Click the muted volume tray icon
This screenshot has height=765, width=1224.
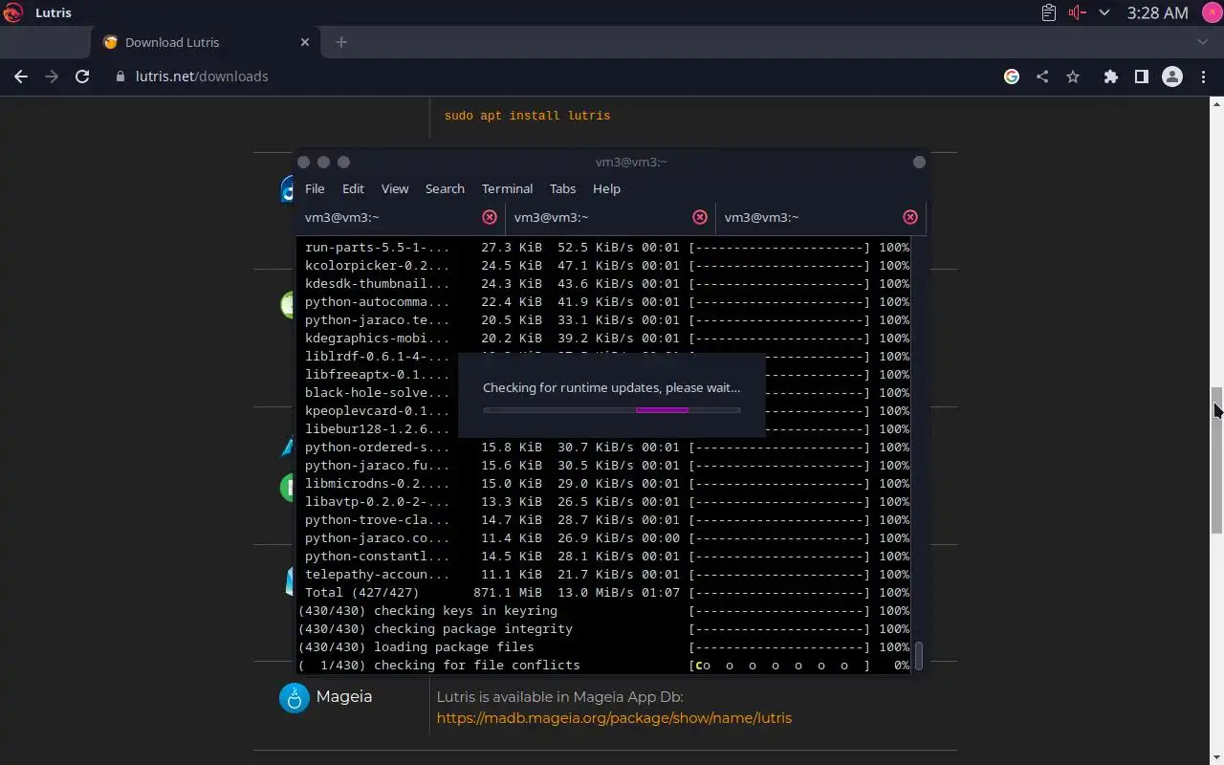[x=1078, y=12]
